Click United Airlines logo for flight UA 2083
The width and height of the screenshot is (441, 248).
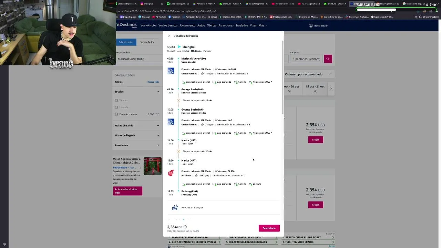tap(171, 71)
